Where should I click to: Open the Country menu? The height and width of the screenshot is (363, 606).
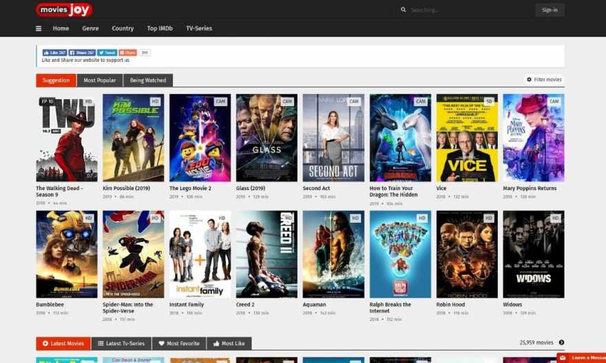[123, 29]
